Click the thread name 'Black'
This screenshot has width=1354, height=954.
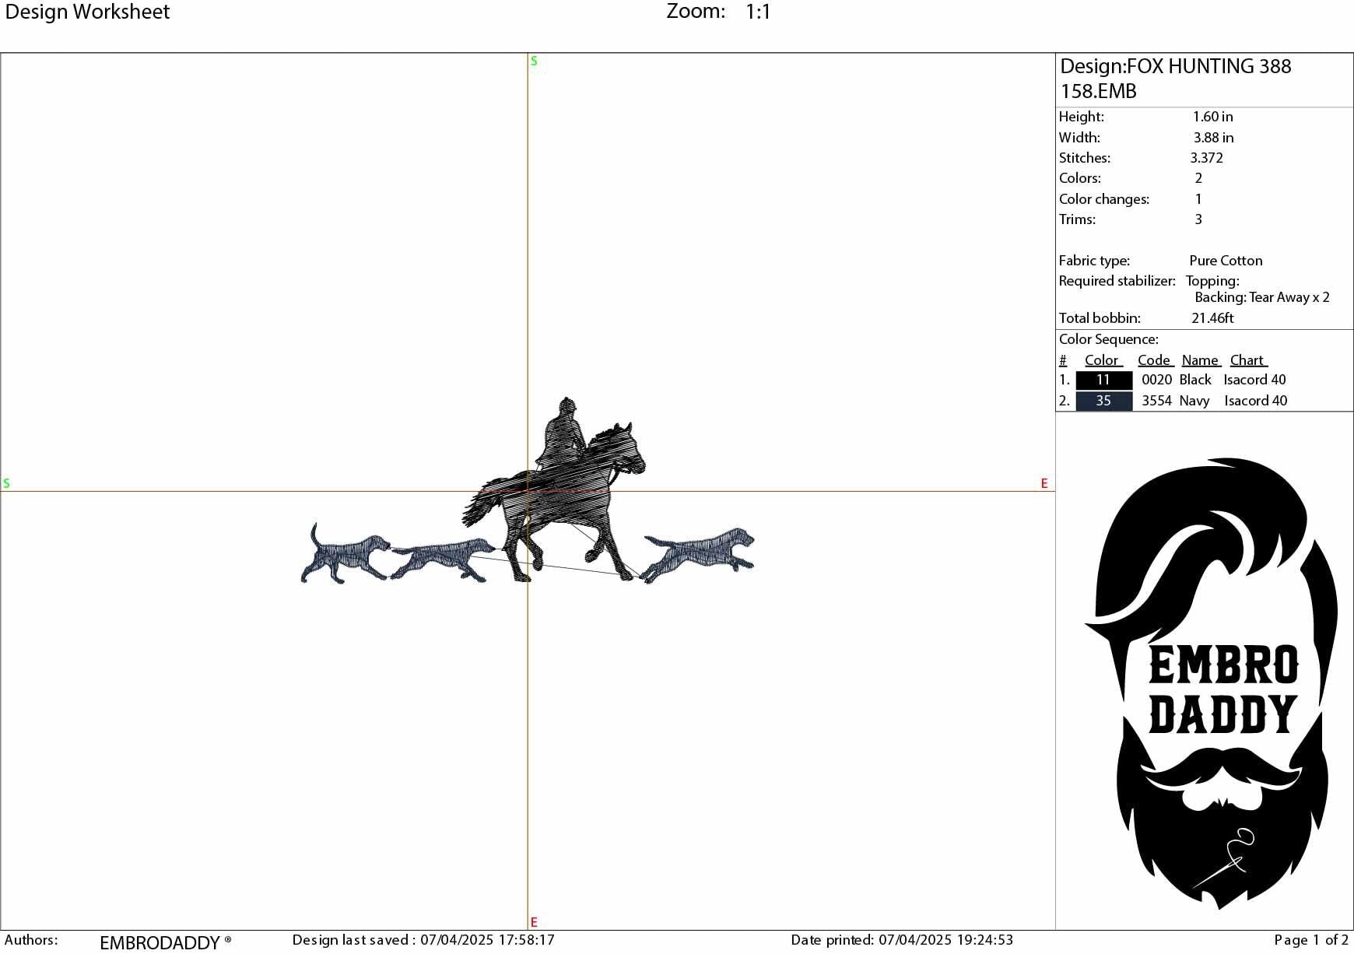point(1195,380)
